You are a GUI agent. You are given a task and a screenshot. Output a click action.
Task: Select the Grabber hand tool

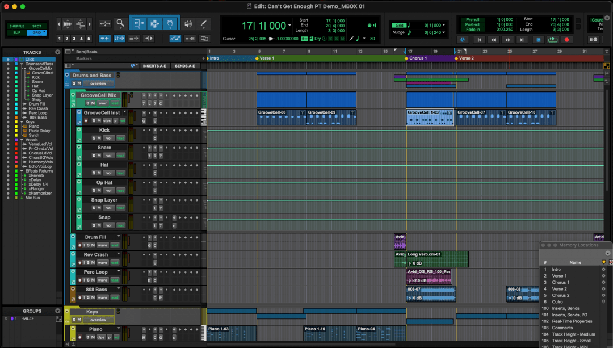click(171, 24)
